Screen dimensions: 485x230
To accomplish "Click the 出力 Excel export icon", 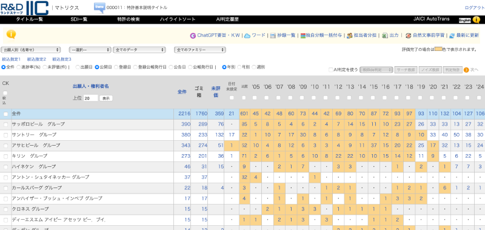I will pyautogui.click(x=385, y=36).
